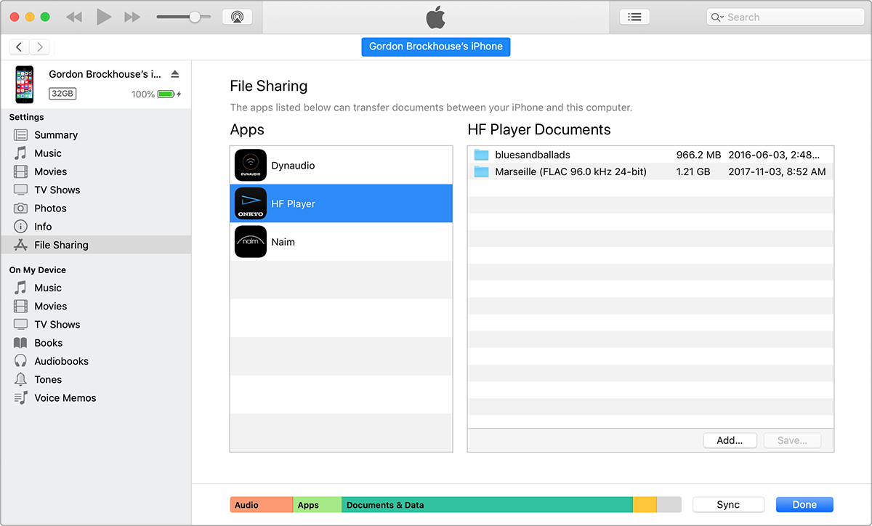Select File Sharing in sidebar
This screenshot has width=872, height=526.
pos(95,245)
